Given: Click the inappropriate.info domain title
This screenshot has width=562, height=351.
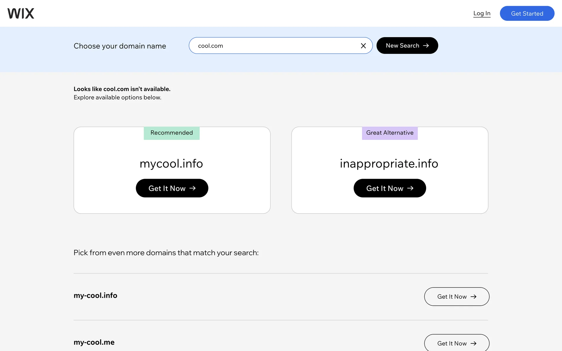Looking at the screenshot, I should coord(389,164).
